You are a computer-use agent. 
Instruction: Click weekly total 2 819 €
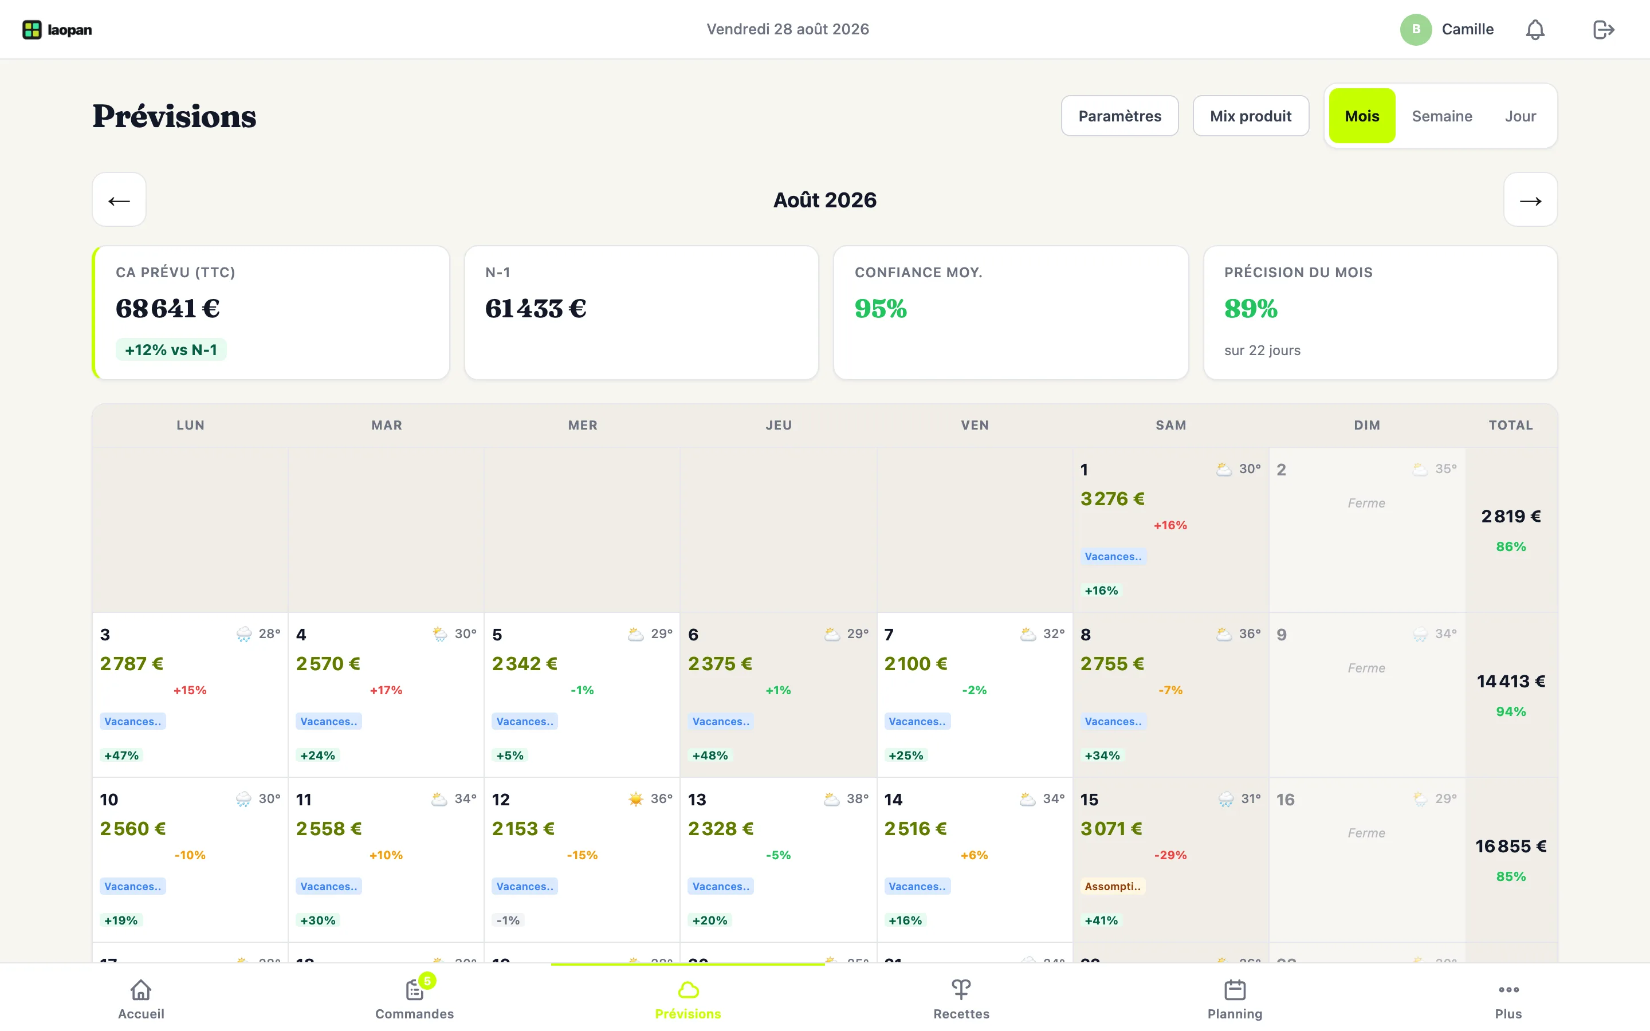pyautogui.click(x=1511, y=516)
